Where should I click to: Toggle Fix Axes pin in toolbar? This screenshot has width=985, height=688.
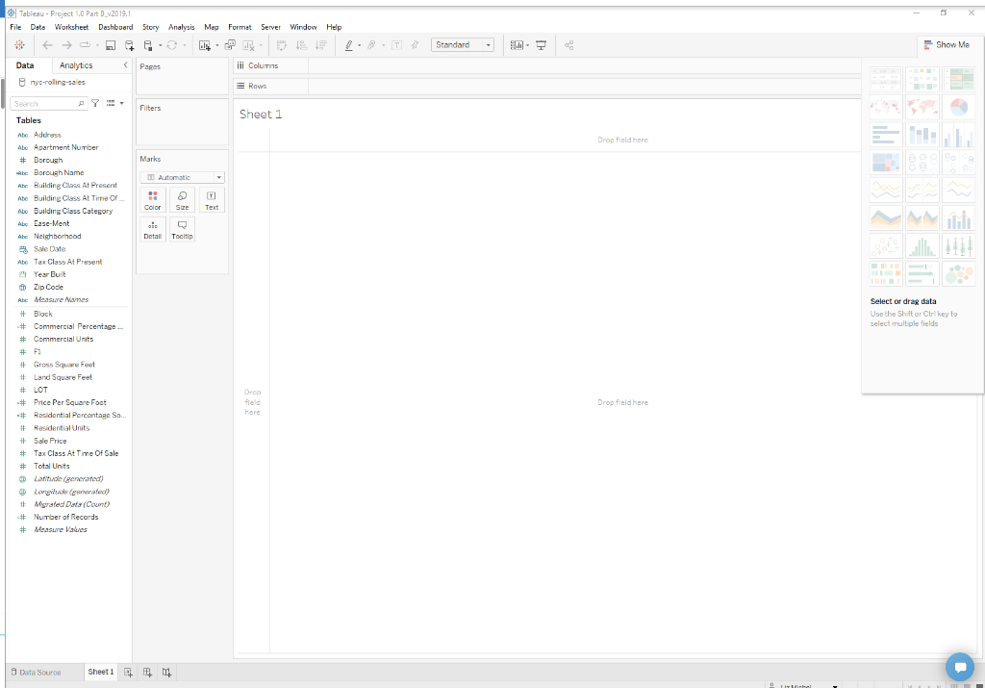415,45
